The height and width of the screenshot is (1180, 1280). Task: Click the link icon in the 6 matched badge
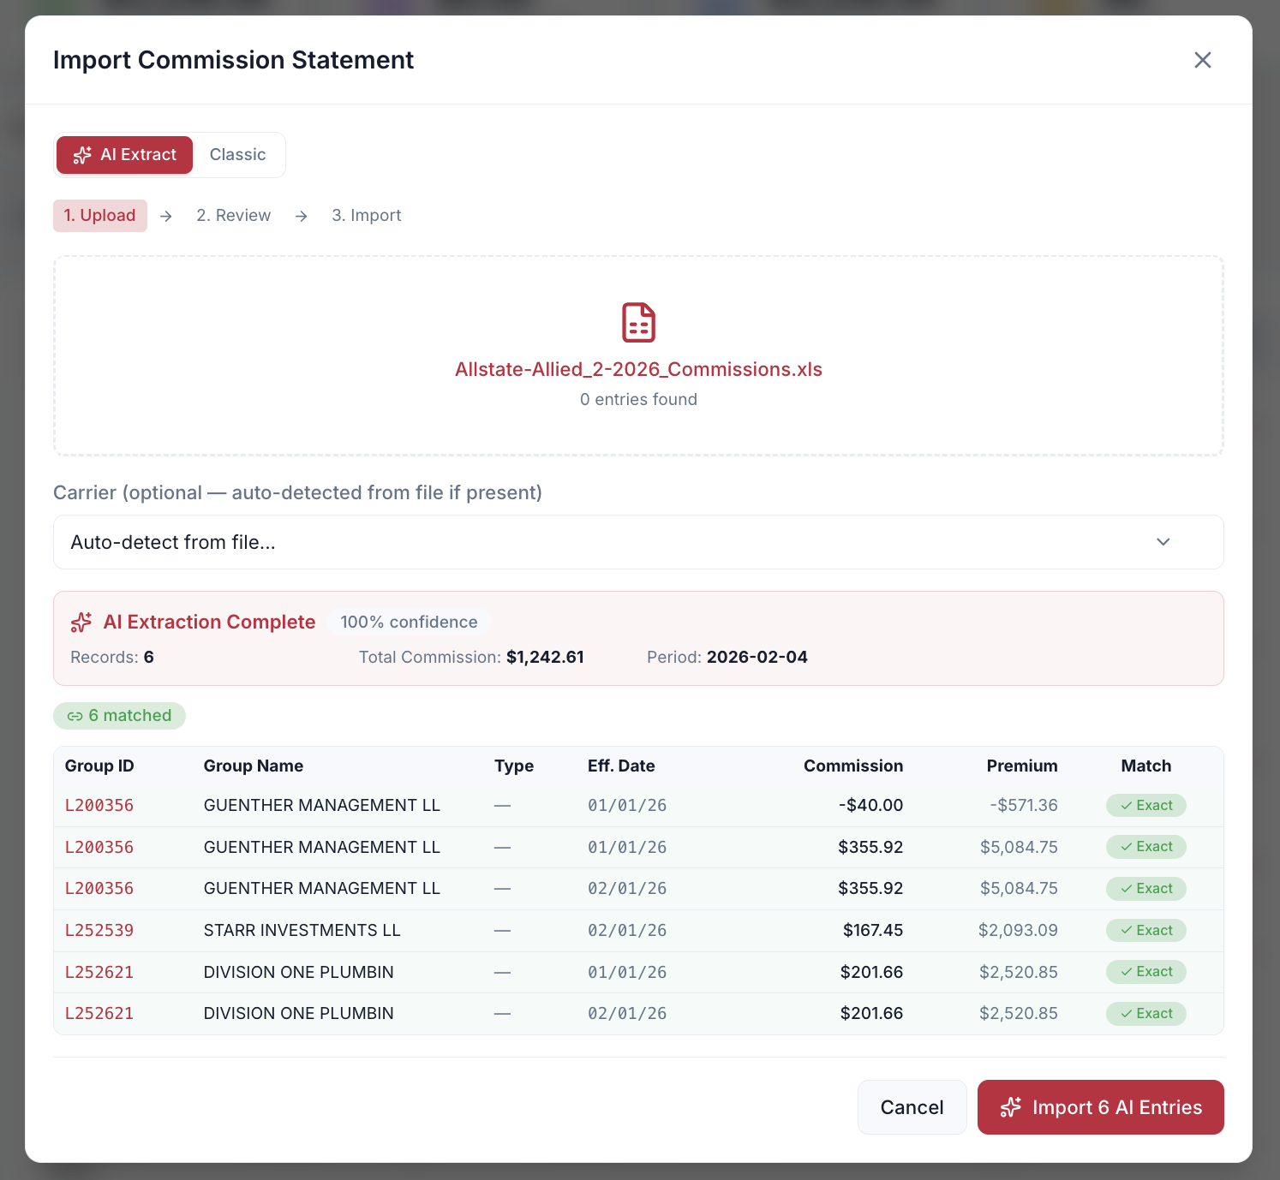point(75,716)
